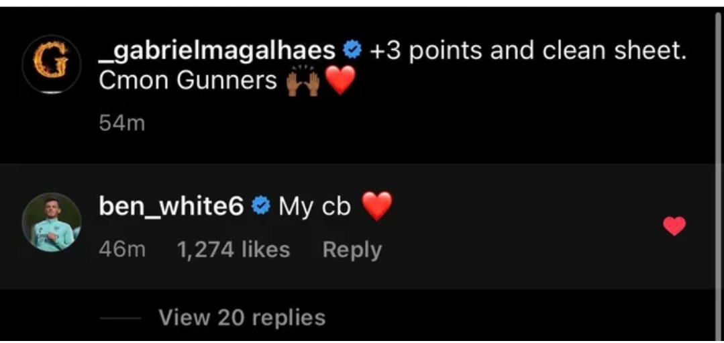The width and height of the screenshot is (724, 343).
Task: Reply to ben_white6 comment
Action: pyautogui.click(x=352, y=250)
